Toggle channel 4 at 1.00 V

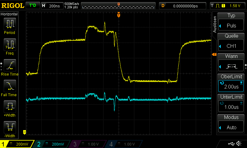(x=124, y=144)
